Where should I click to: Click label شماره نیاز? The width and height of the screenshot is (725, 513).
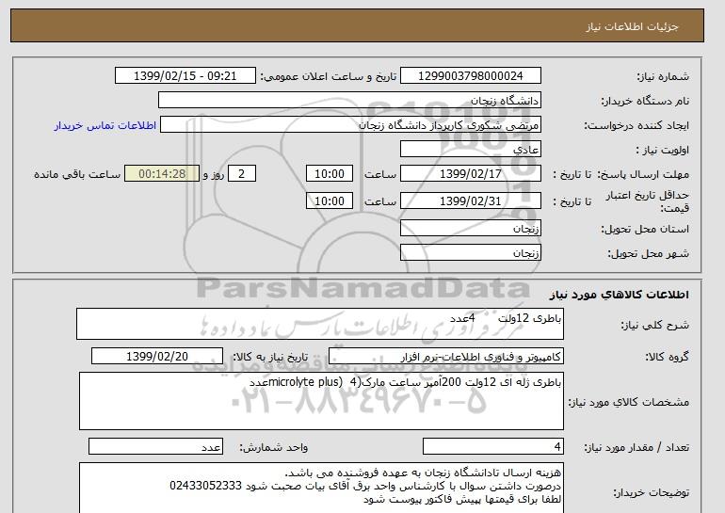[x=663, y=76]
